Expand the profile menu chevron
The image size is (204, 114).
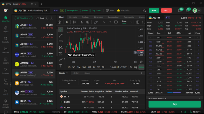pyautogui.click(x=199, y=10)
